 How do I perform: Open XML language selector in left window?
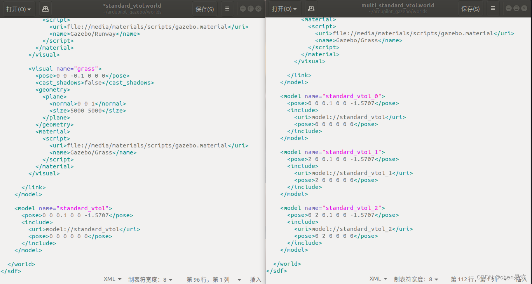click(x=112, y=279)
